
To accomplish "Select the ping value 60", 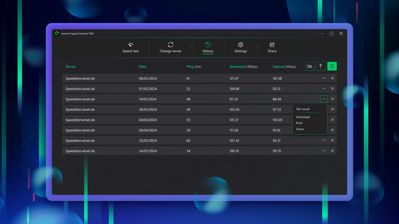I will [x=188, y=141].
